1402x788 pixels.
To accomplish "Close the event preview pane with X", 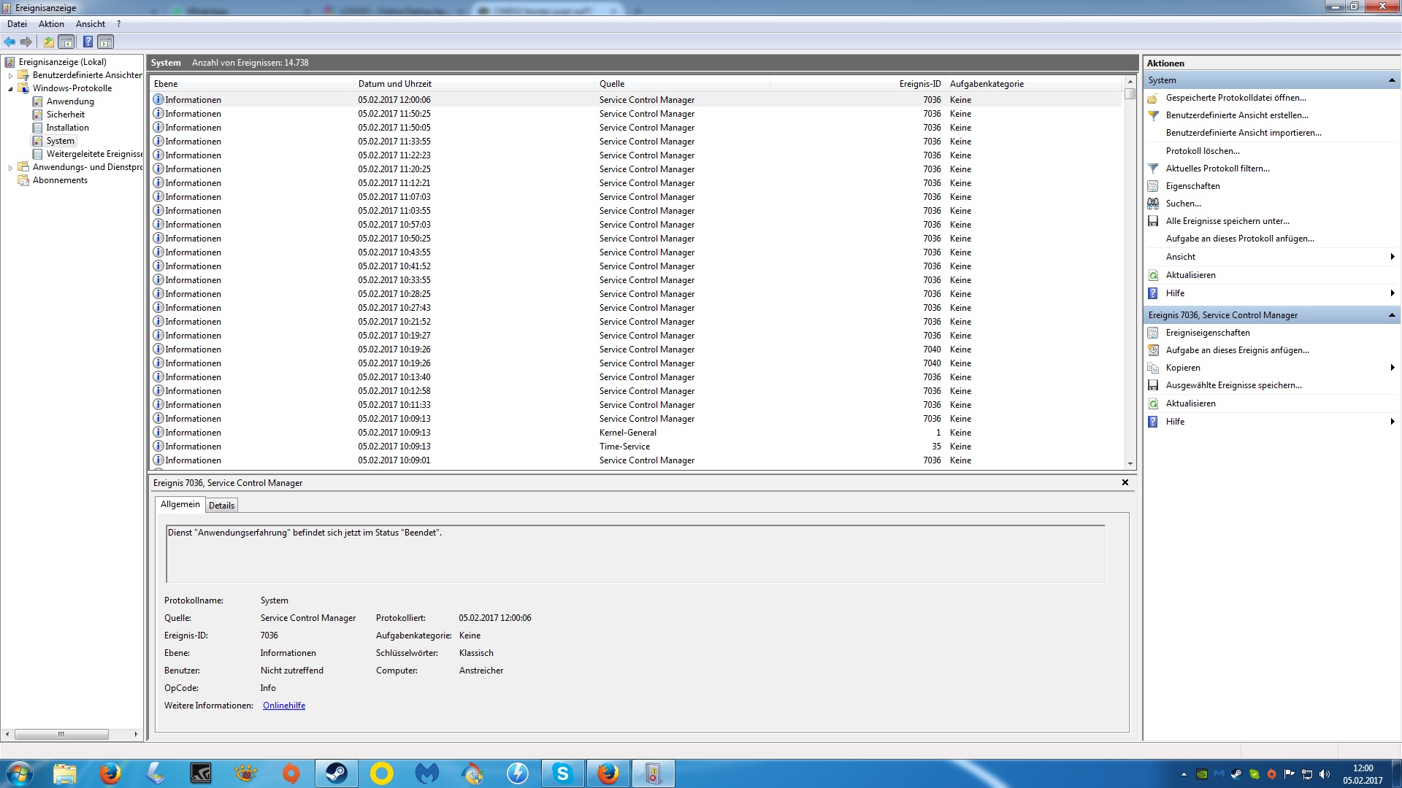I will (1125, 482).
